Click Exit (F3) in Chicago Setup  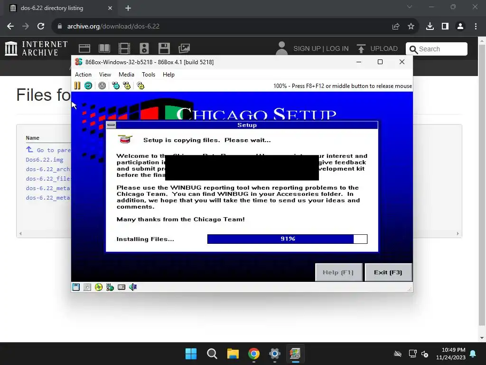pyautogui.click(x=388, y=272)
